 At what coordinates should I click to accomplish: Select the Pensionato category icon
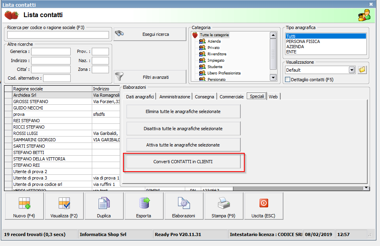click(202, 79)
